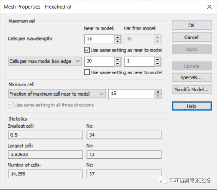The width and height of the screenshot is (217, 190).
Task: Enable second 'Use same setting as near to model'
Action: tap(87, 72)
